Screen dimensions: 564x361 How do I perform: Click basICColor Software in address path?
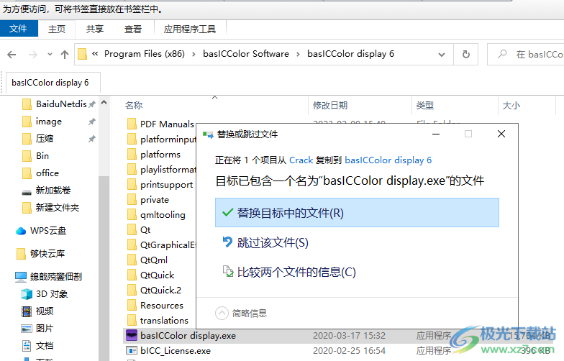click(246, 54)
